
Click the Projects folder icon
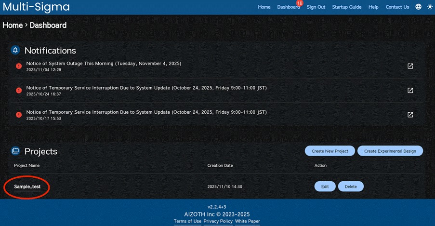pyautogui.click(x=15, y=151)
